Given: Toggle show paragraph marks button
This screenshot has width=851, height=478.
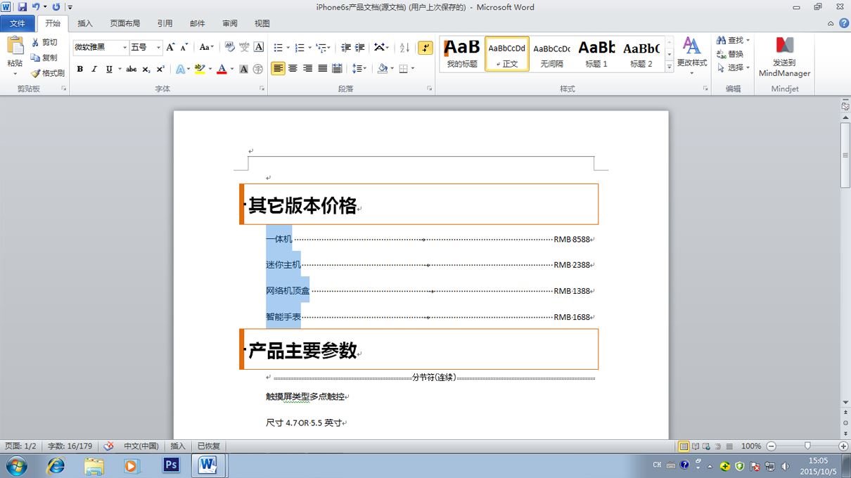Looking at the screenshot, I should 425,48.
